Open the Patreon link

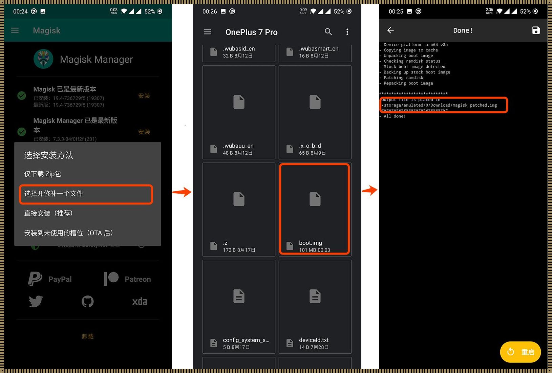click(127, 279)
